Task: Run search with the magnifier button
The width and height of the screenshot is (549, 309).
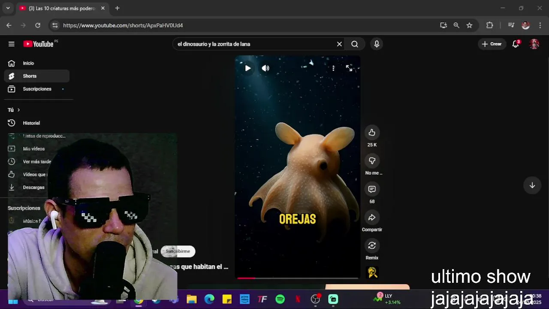Action: coord(355,44)
